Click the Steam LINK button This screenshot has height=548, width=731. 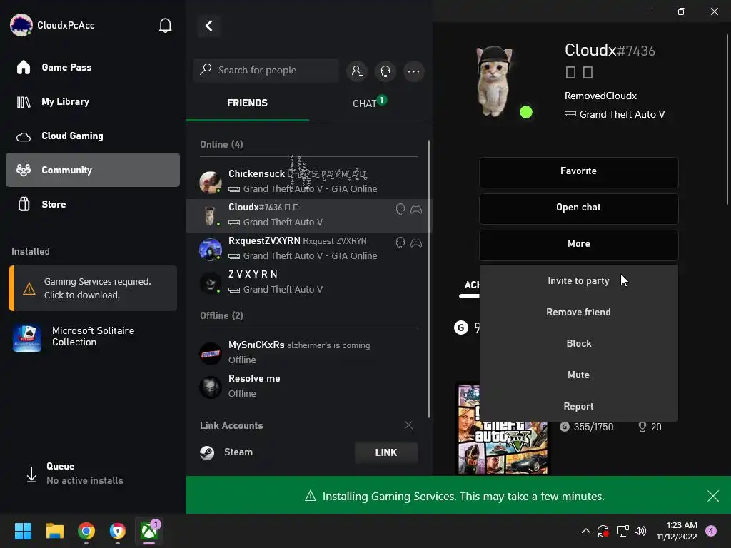click(x=386, y=452)
